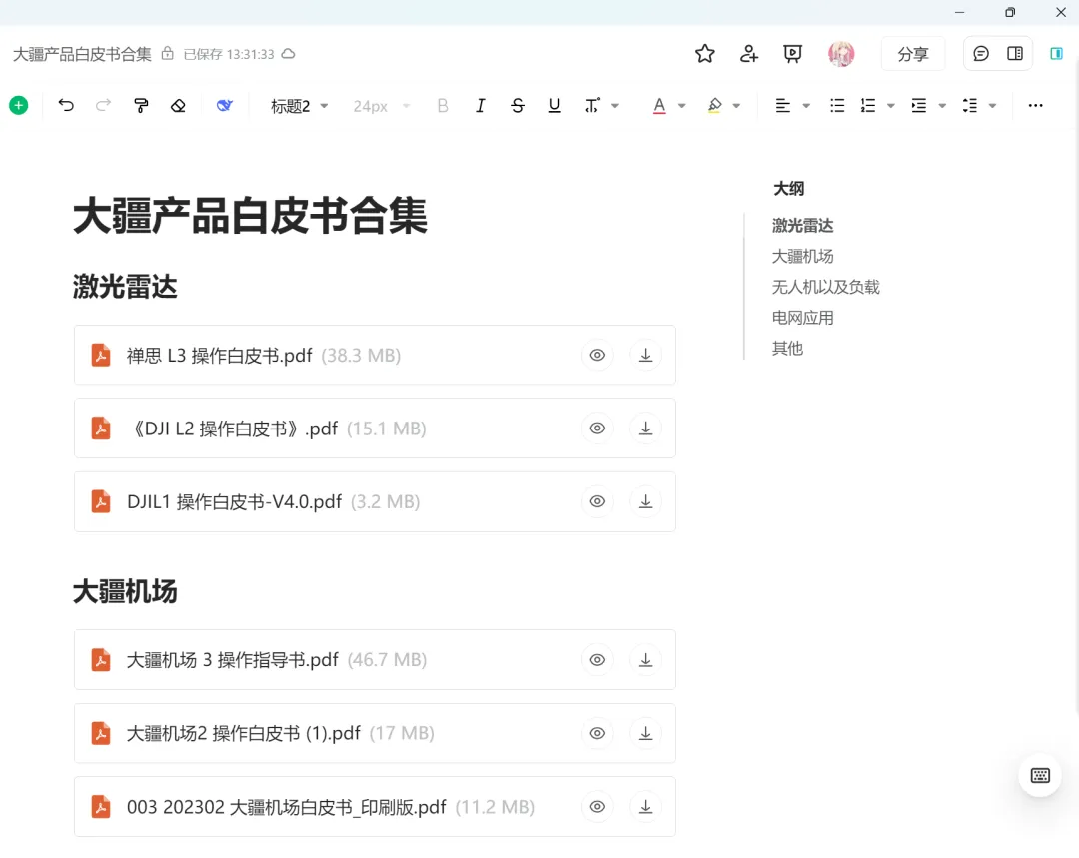Click the document name in header bar
The width and height of the screenshot is (1079, 858).
tap(82, 54)
